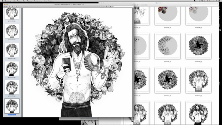Select process14.jpg thumbnail in Preview sidebar
222x125 pixels.
[x=12, y=50]
